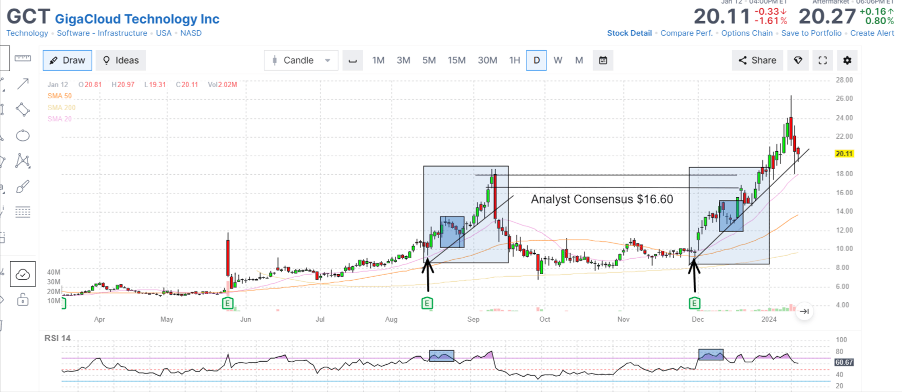Image resolution: width=902 pixels, height=392 pixels.
Task: Click the yellow 20.11 price label
Action: coord(844,154)
